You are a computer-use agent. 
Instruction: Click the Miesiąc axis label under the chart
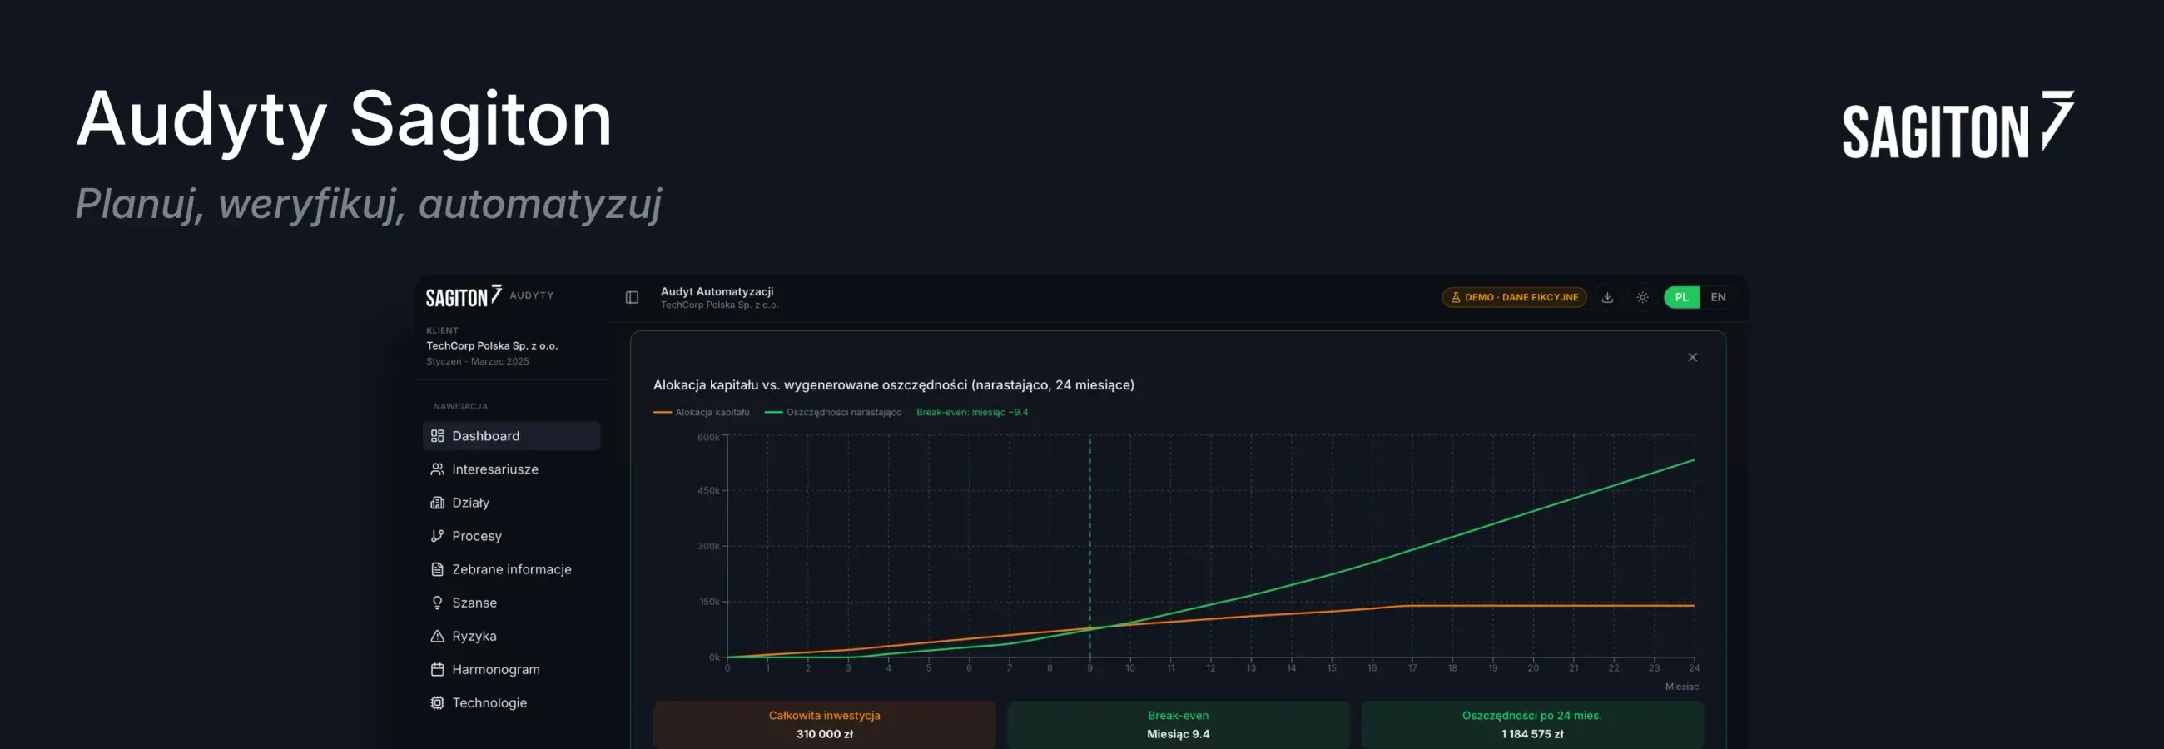(1682, 687)
